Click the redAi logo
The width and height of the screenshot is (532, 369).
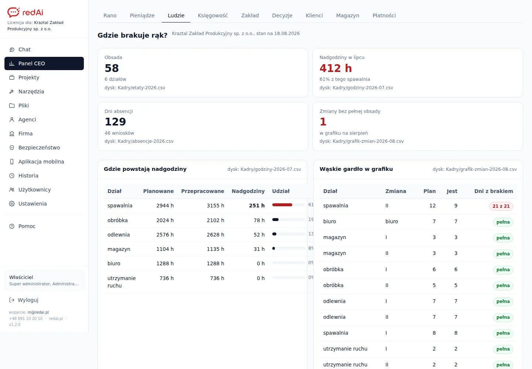click(x=25, y=12)
